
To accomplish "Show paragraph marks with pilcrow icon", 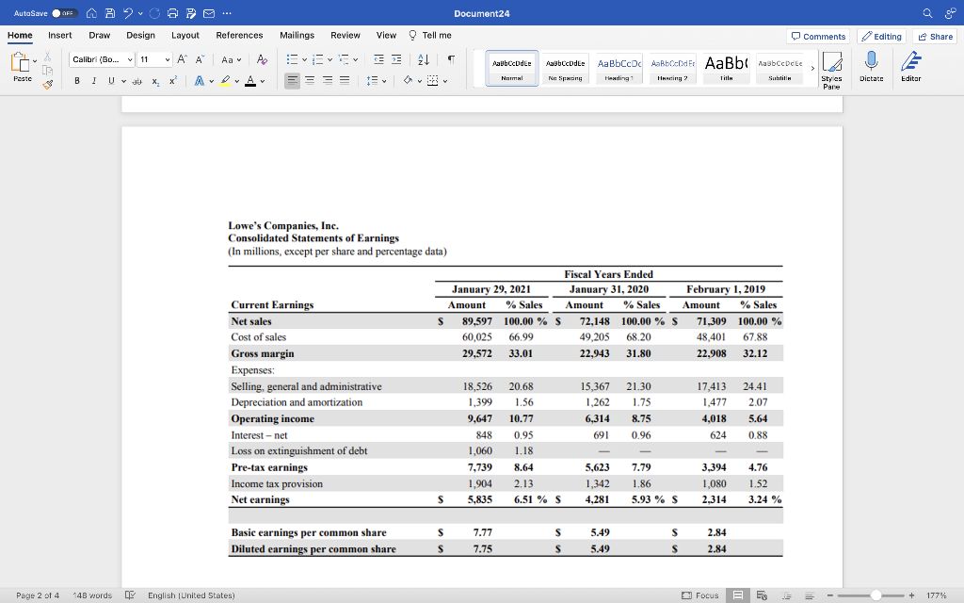I will coord(451,60).
